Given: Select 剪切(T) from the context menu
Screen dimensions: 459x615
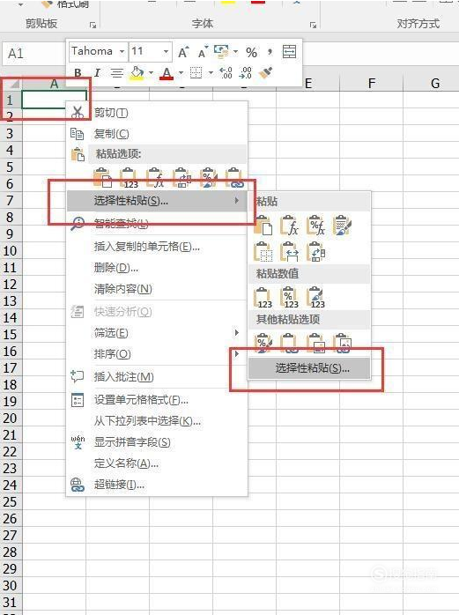Looking at the screenshot, I should click(x=157, y=113).
